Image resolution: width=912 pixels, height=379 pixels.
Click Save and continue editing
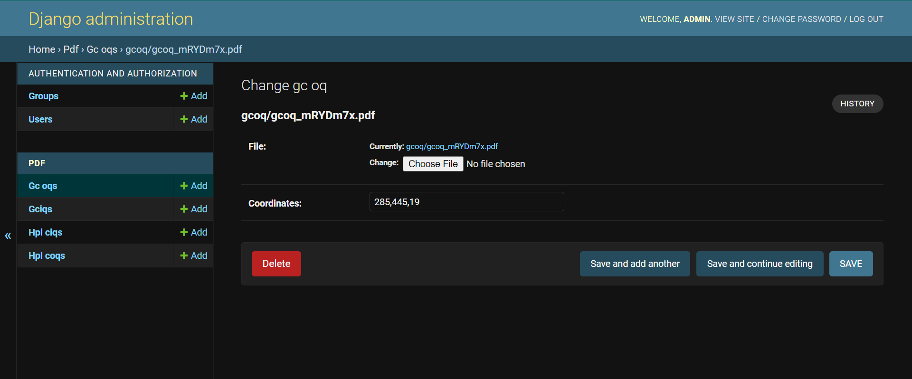(760, 264)
